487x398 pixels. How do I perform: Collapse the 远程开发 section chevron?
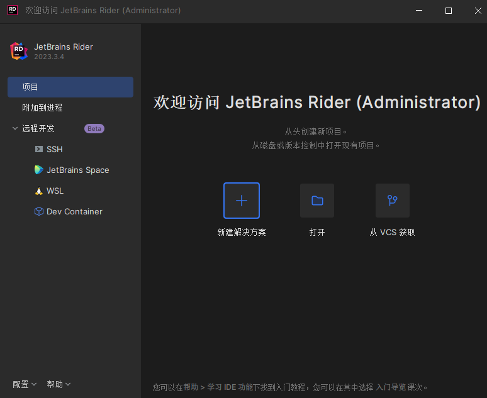(15, 128)
